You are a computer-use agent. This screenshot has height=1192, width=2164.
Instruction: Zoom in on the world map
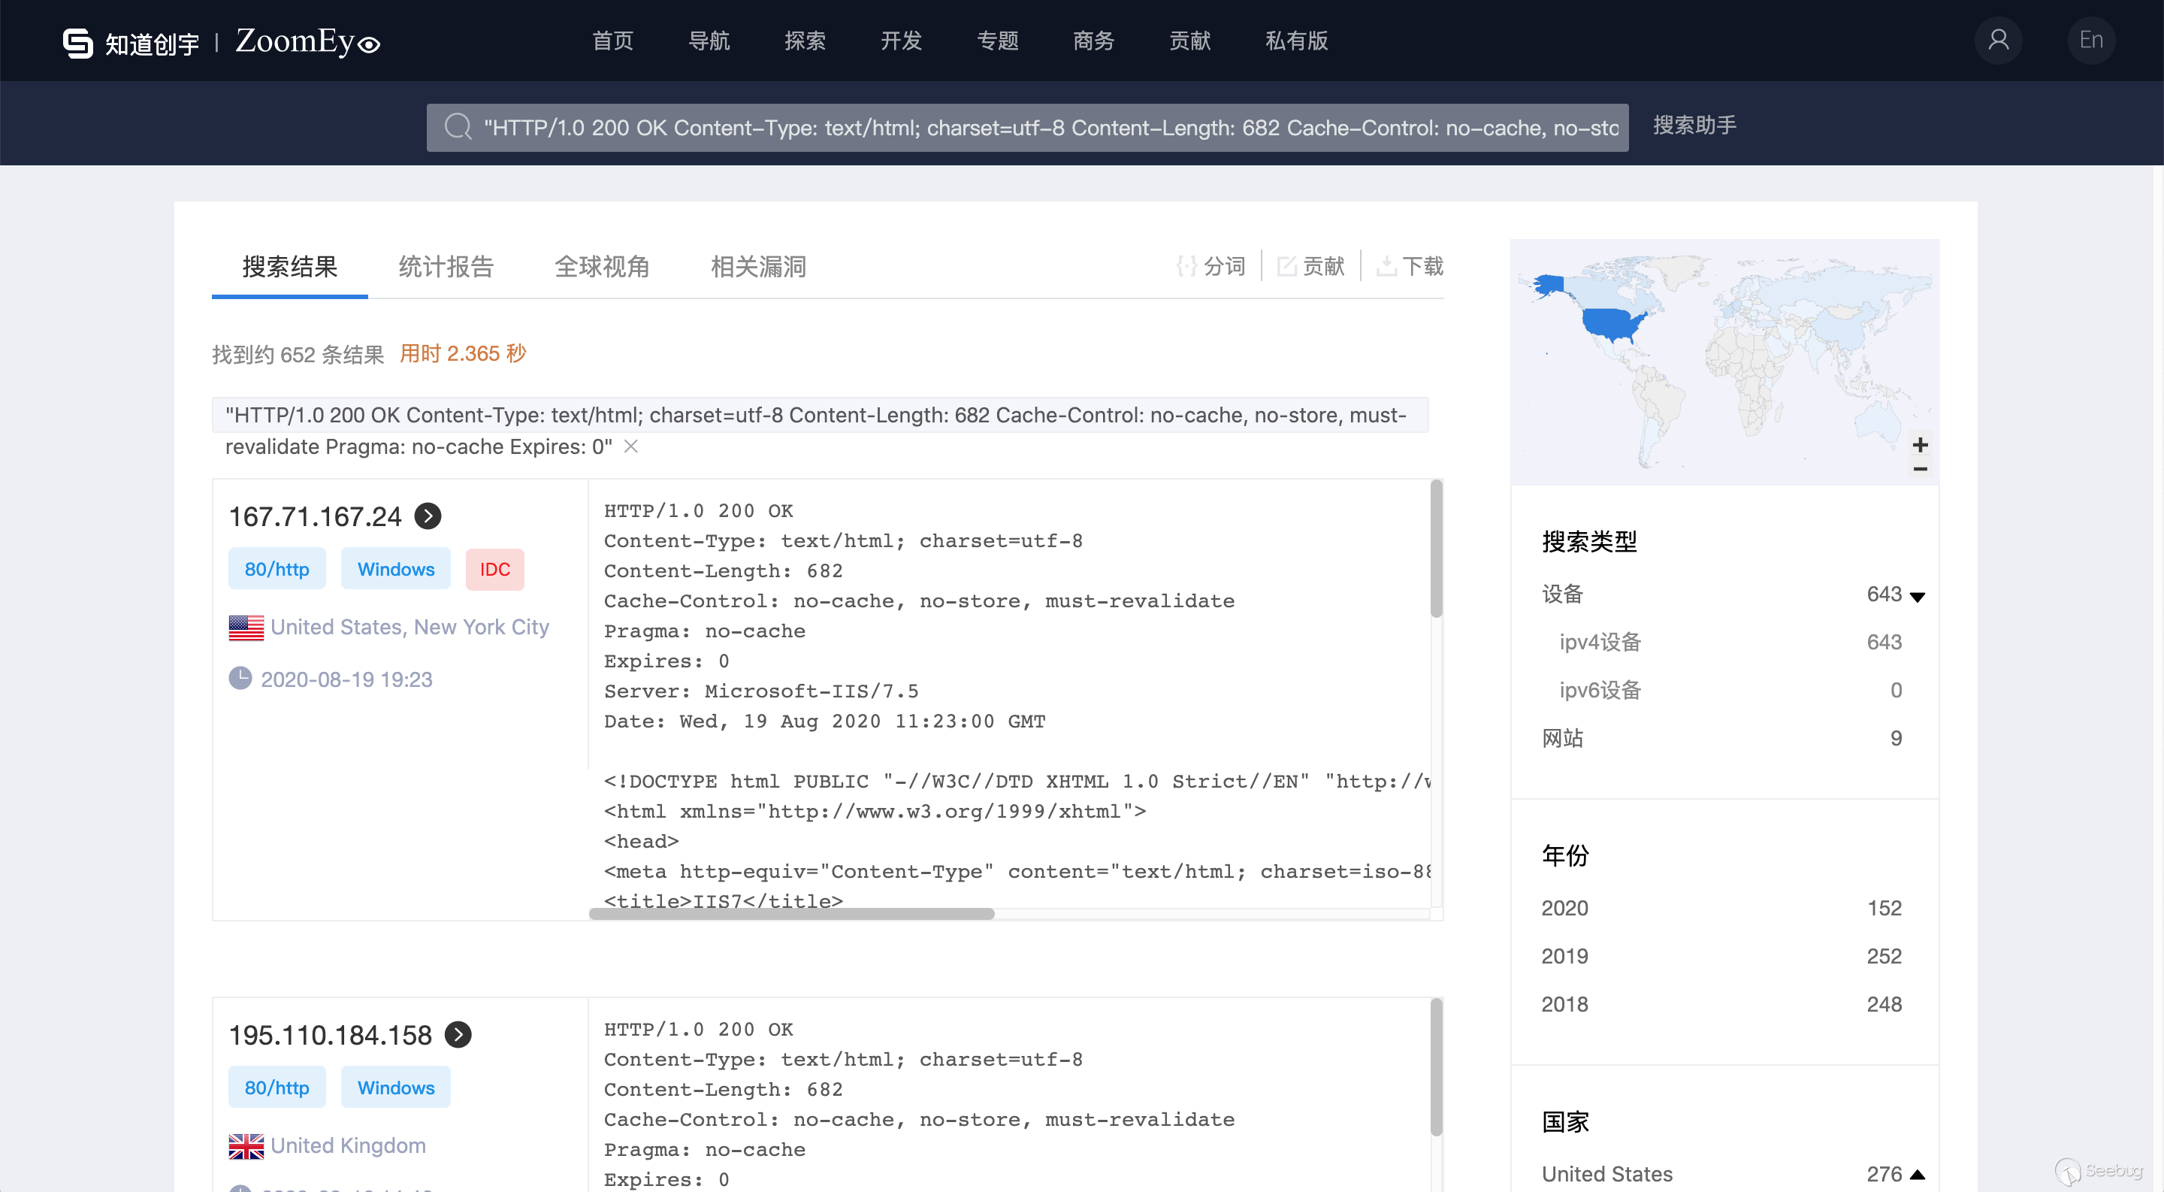pos(1920,444)
